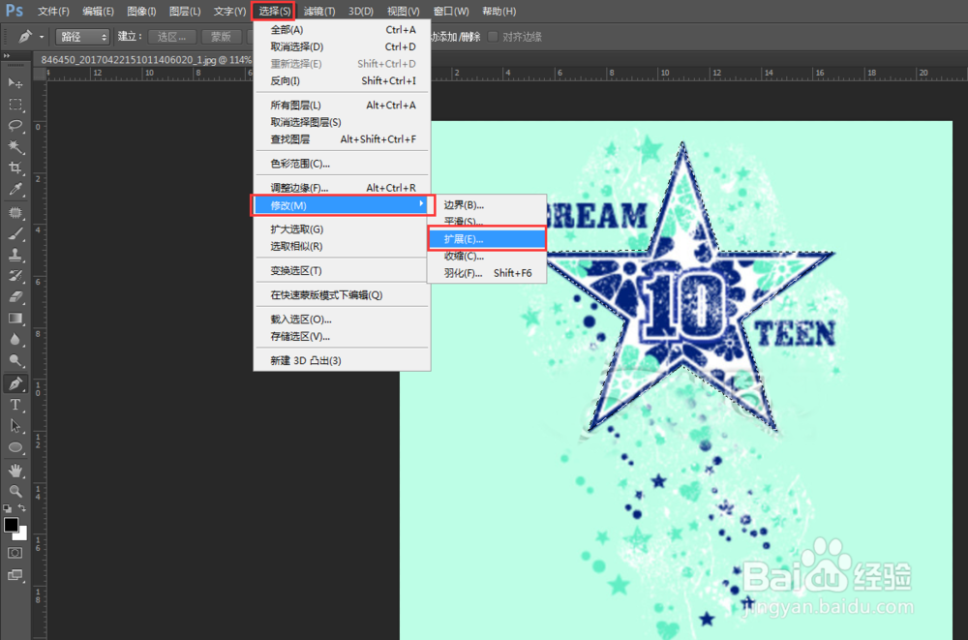Select the Lasso tool
968x640 pixels.
[x=15, y=126]
